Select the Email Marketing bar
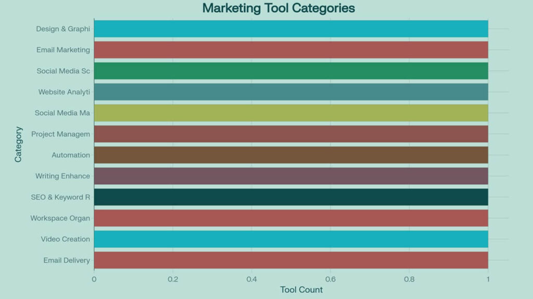This screenshot has height=299, width=533. tap(291, 50)
